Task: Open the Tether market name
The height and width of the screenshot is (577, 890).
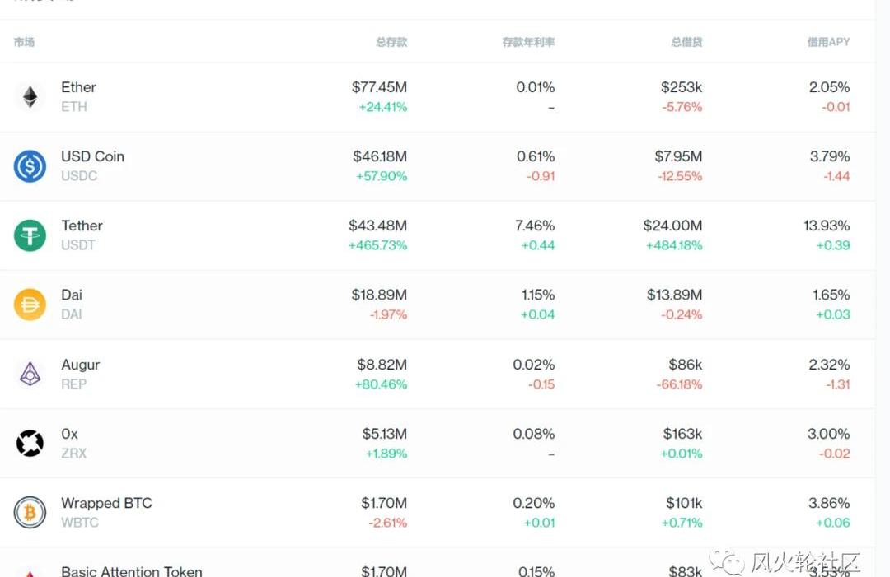Action: tap(82, 226)
